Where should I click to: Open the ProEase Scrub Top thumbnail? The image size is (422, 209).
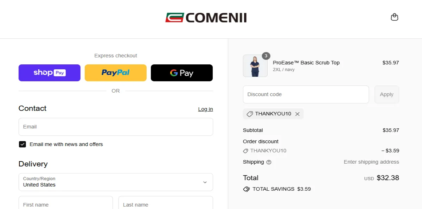point(255,66)
